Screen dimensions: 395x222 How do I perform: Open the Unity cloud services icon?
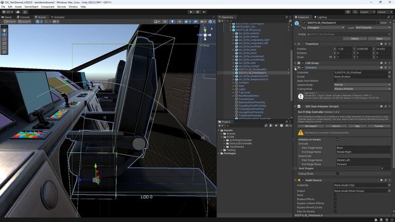18,12
